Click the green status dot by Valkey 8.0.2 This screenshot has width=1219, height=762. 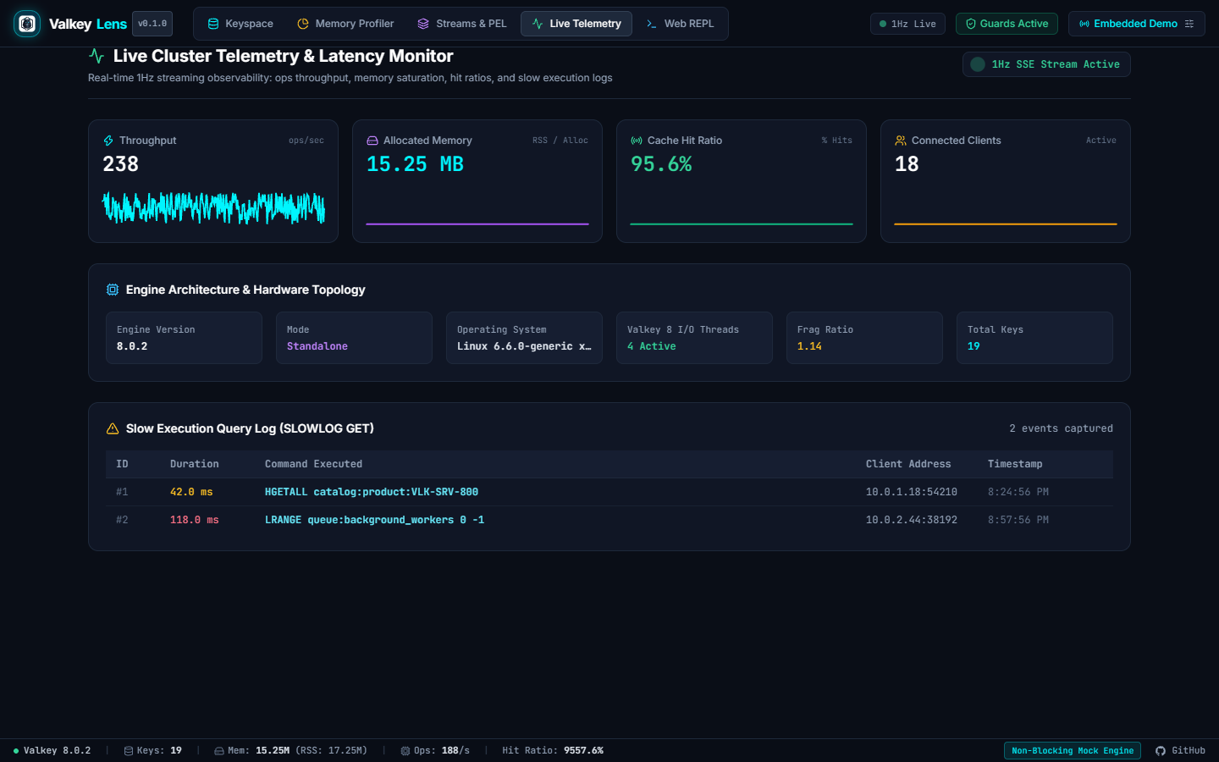tap(16, 751)
